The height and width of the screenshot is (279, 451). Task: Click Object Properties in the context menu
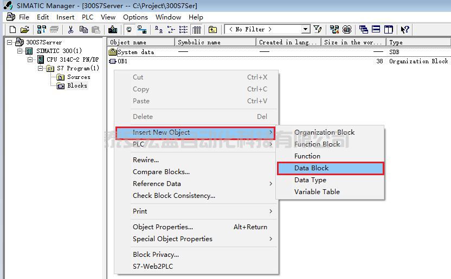point(163,227)
